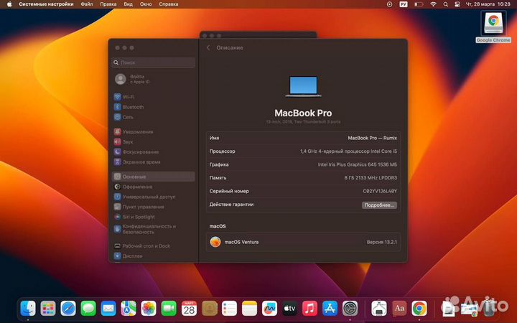Open the Правка menu
The width and height of the screenshot is (517, 323).
tap(108, 4)
